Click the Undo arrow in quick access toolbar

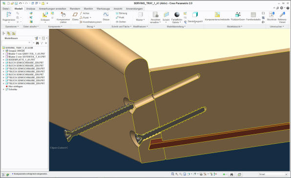point(20,3)
